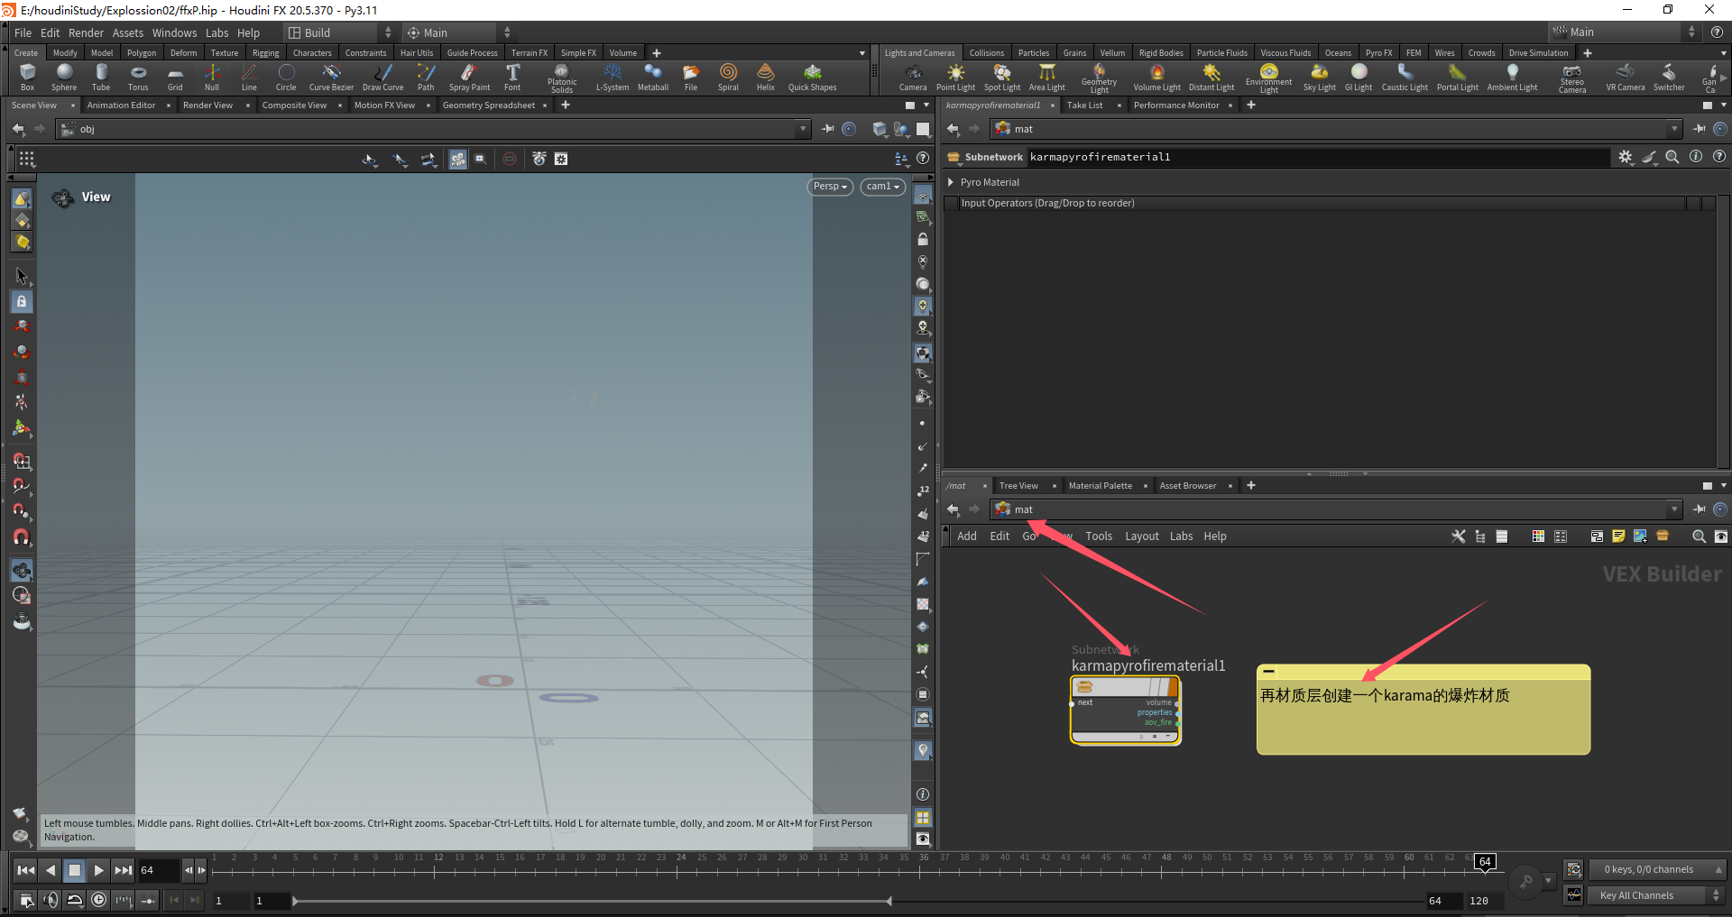Open the cam1 camera dropdown
The image size is (1732, 917).
tap(883, 187)
